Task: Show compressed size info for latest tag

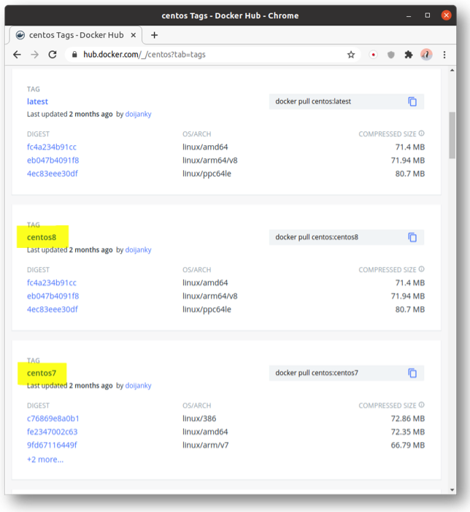Action: tap(422, 133)
